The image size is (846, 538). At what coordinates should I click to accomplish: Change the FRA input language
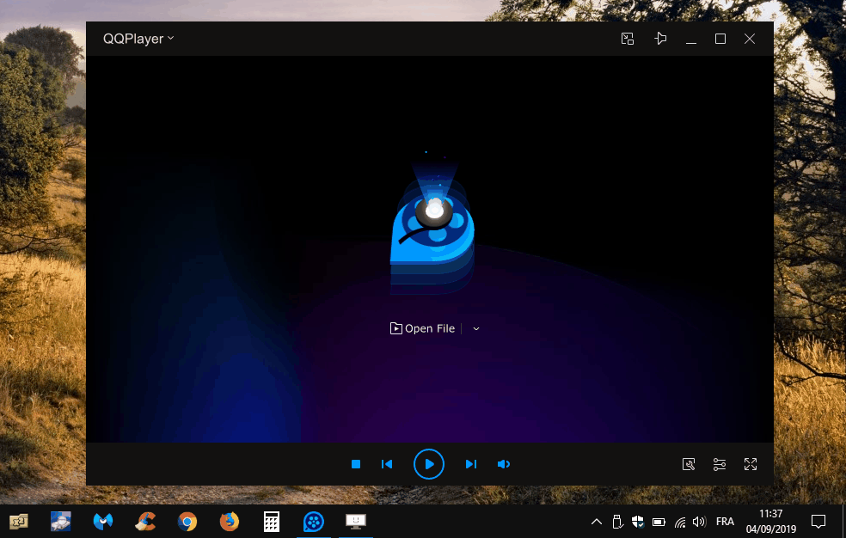[725, 522]
